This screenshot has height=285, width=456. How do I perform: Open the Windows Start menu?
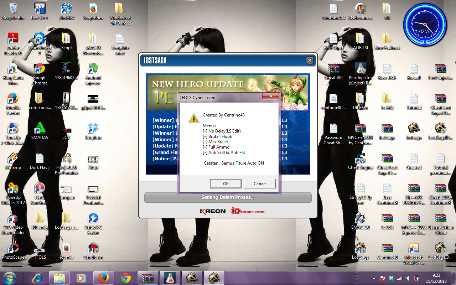coord(9,278)
